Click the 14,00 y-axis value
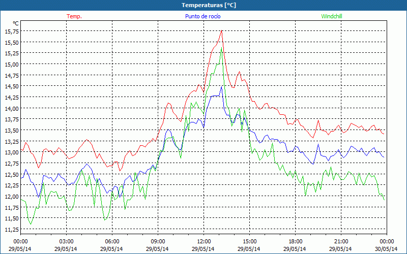Image resolution: width=407 pixels, height=254 pixels. point(12,108)
